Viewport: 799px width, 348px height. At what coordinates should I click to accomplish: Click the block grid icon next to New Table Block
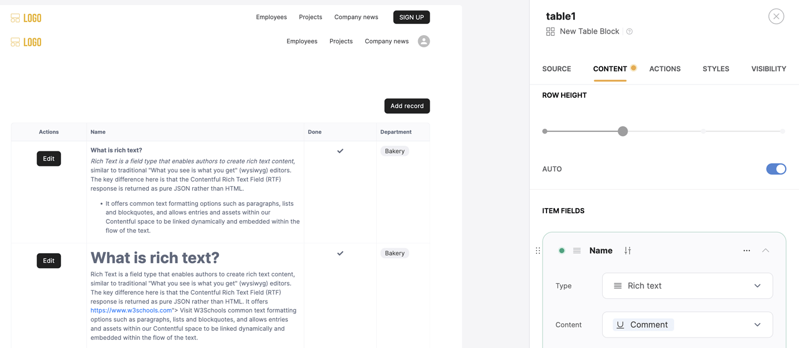(x=550, y=31)
